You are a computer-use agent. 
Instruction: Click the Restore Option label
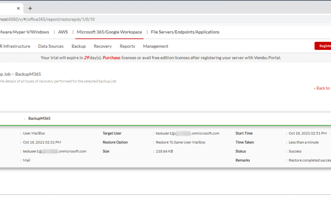[115, 142]
